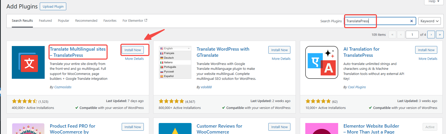Click the AI Translation plugin icon
The width and height of the screenshot is (446, 134).
pos(321,62)
